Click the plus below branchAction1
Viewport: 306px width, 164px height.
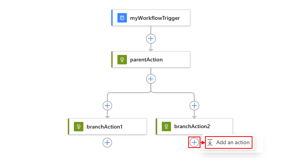point(107,143)
